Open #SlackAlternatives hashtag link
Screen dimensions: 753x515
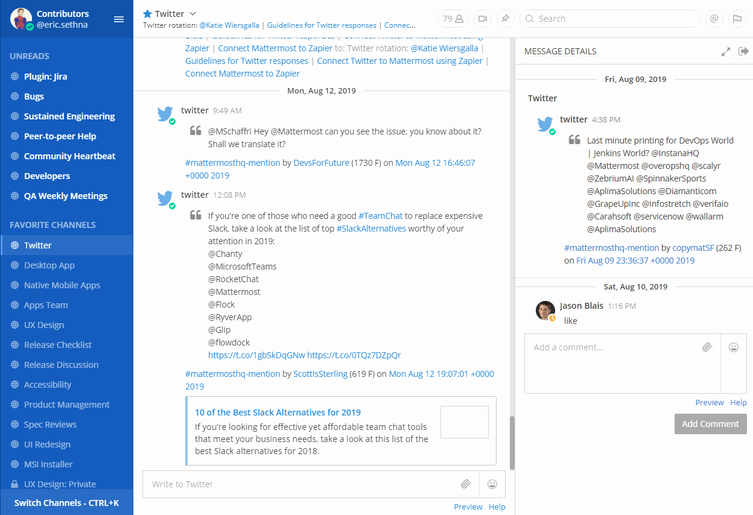pyautogui.click(x=371, y=229)
